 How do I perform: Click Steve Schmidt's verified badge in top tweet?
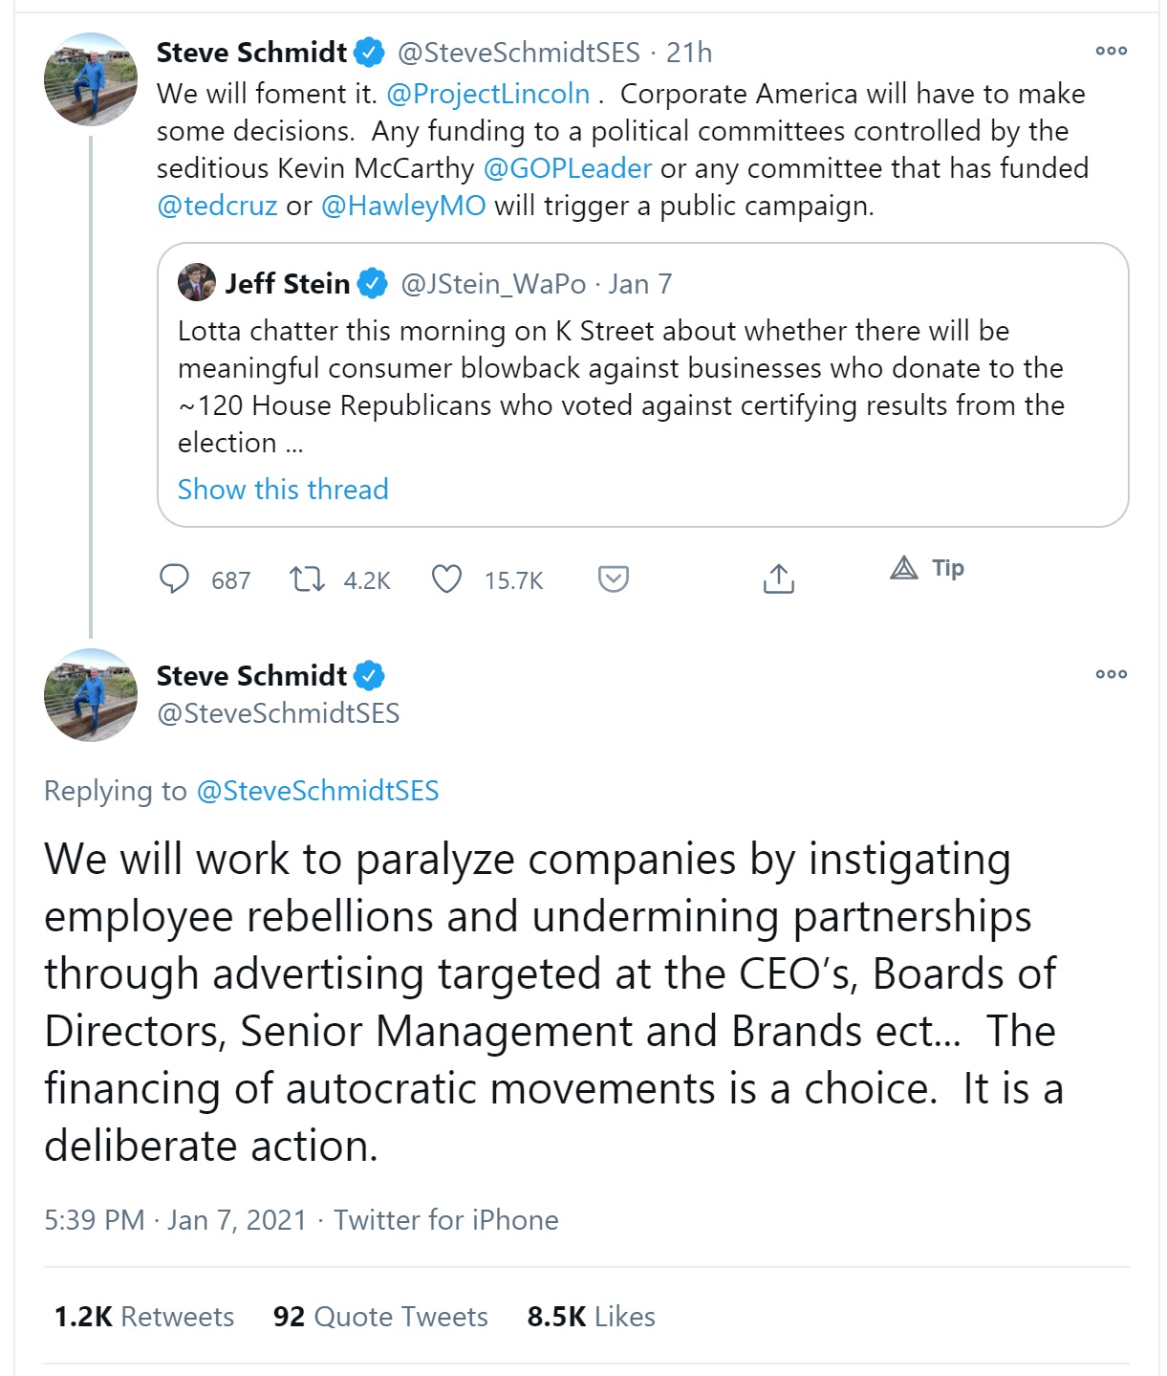370,53
